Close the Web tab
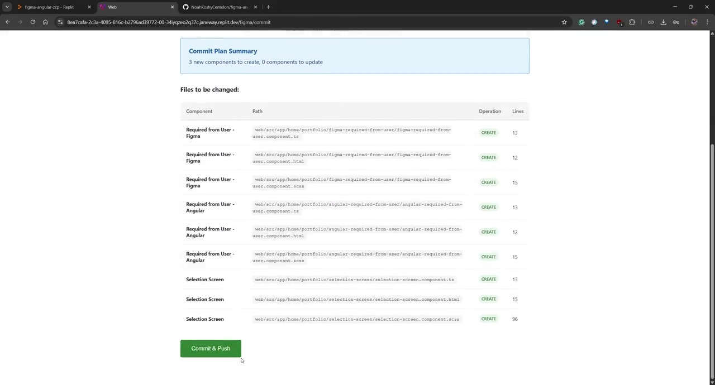 point(172,7)
